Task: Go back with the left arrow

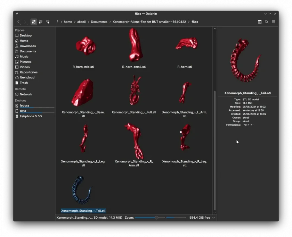Action: [x=19, y=22]
